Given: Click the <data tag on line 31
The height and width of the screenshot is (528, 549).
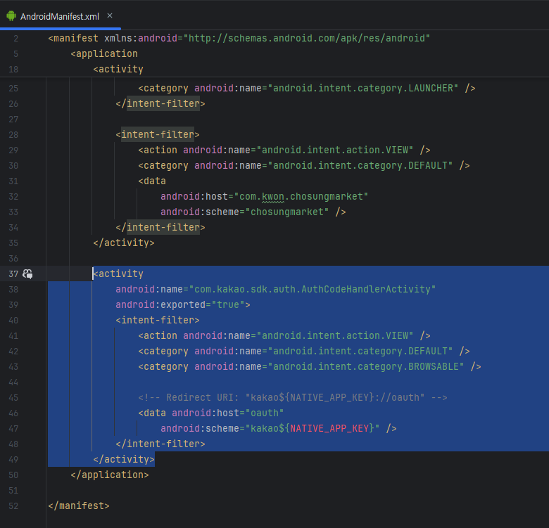Looking at the screenshot, I should [x=152, y=181].
